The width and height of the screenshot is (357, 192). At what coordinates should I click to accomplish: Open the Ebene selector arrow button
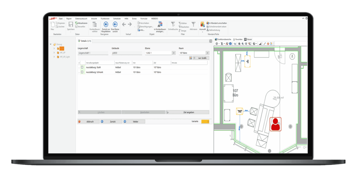point(174,53)
